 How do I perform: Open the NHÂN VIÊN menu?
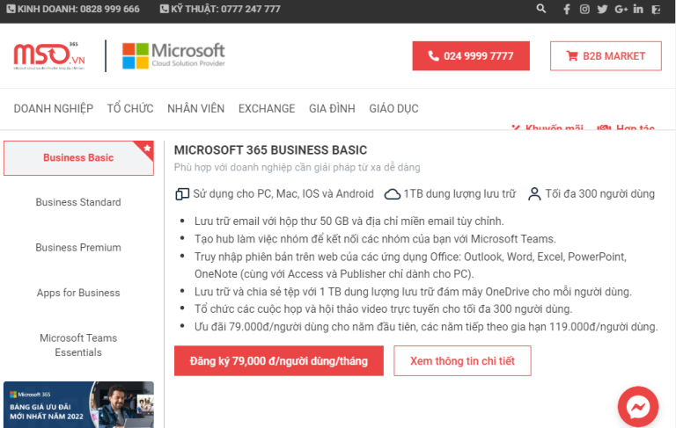pos(195,108)
